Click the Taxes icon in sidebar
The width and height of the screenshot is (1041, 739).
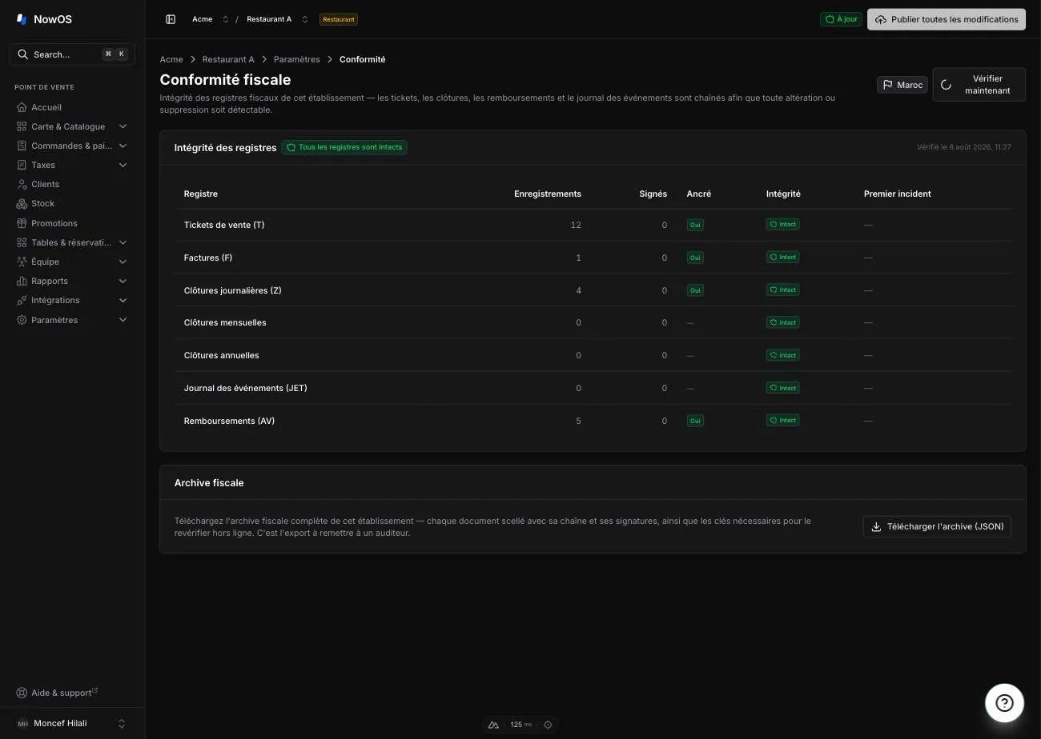tap(22, 165)
